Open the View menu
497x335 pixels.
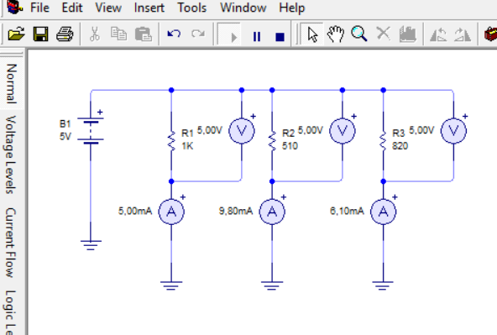click(x=108, y=8)
